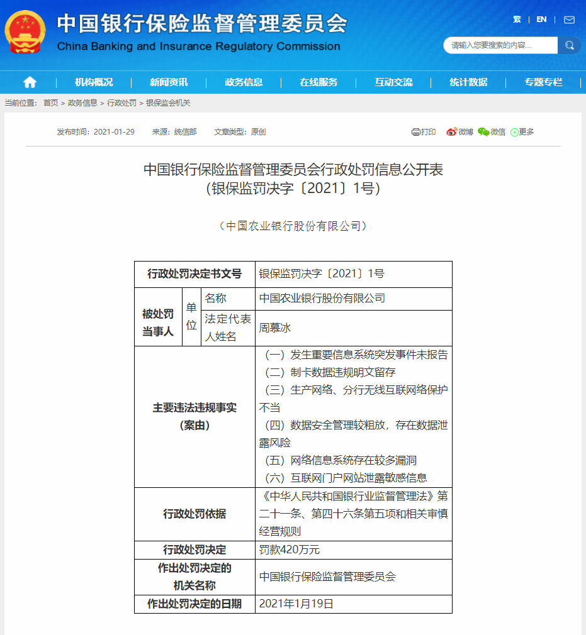
Task: Switch to traditional Chinese 繁
Action: [517, 19]
